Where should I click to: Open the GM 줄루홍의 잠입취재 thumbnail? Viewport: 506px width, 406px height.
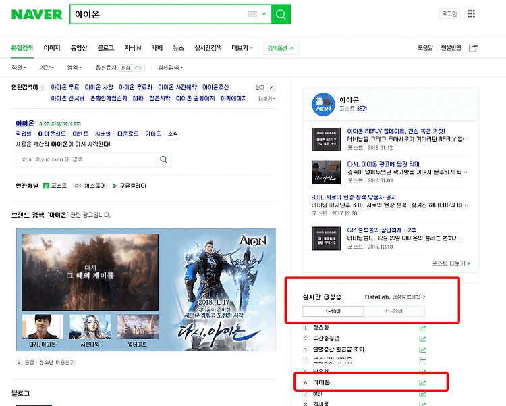pyautogui.click(x=326, y=238)
